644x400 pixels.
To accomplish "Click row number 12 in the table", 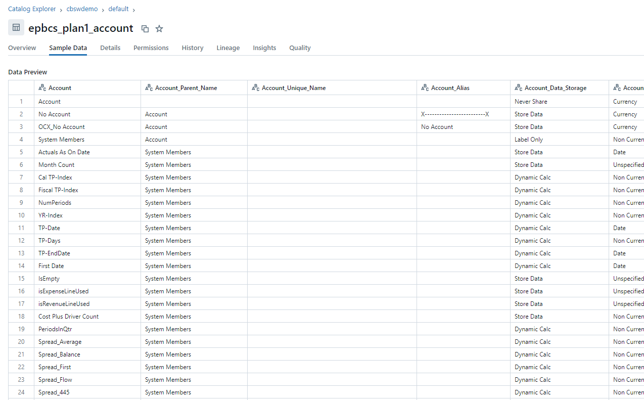I will pyautogui.click(x=21, y=241).
